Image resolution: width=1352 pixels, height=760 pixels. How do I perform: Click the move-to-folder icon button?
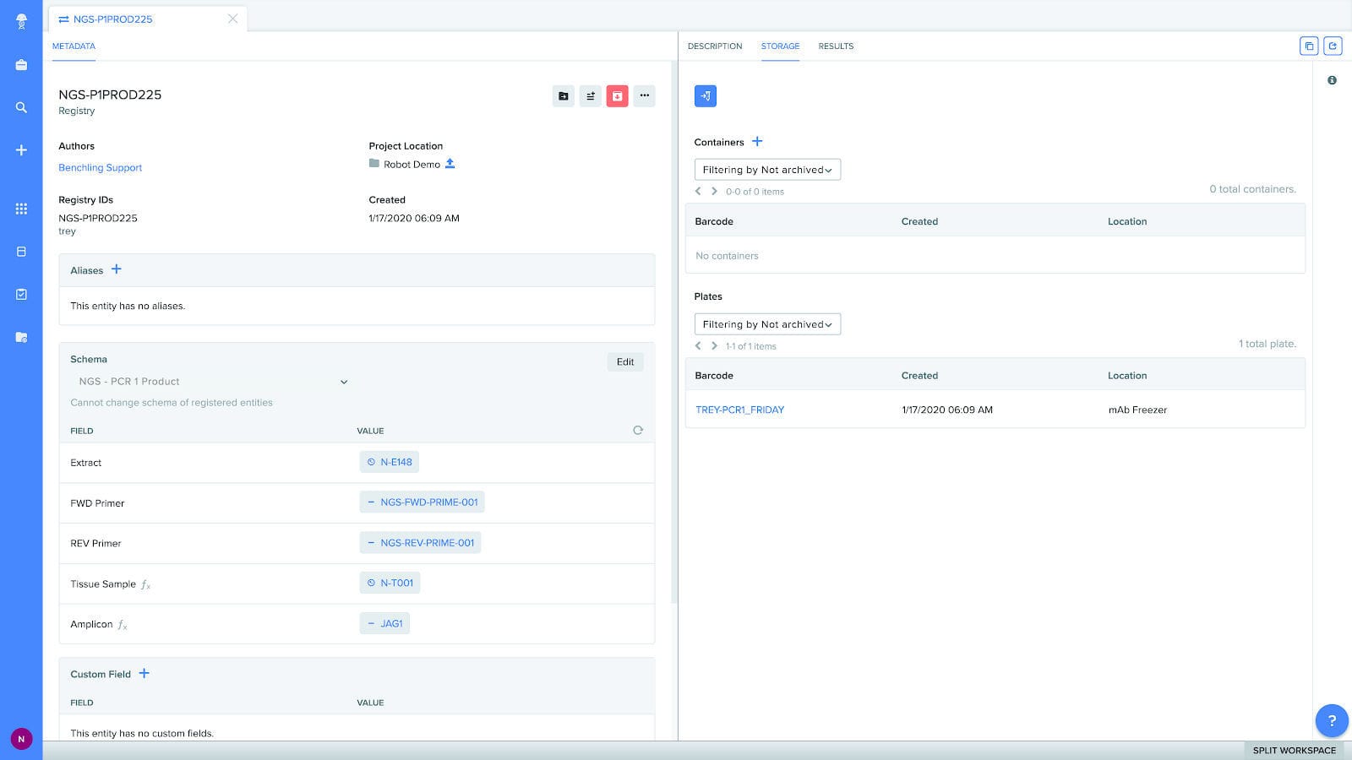point(563,96)
